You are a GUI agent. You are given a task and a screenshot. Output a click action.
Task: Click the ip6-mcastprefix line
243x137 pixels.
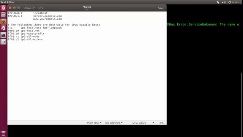26,34
